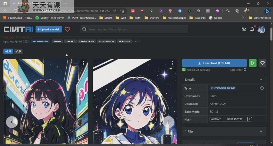Open the Bing sidebar button
This screenshot has height=146, width=273.
click(x=267, y=11)
